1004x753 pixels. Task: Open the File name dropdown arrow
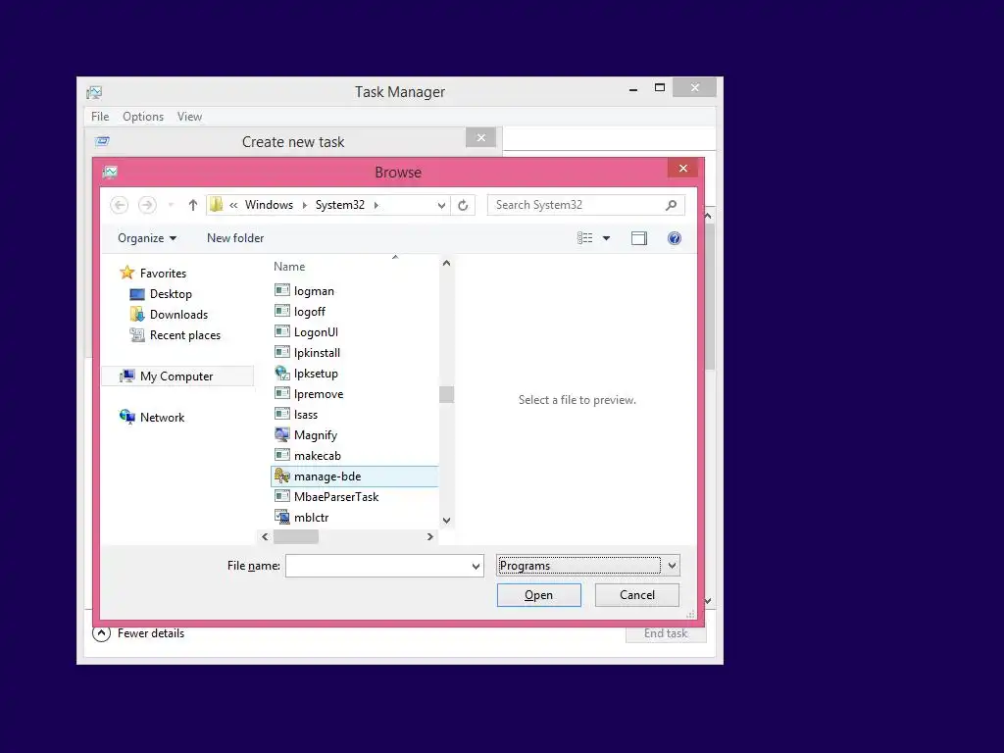tap(476, 566)
